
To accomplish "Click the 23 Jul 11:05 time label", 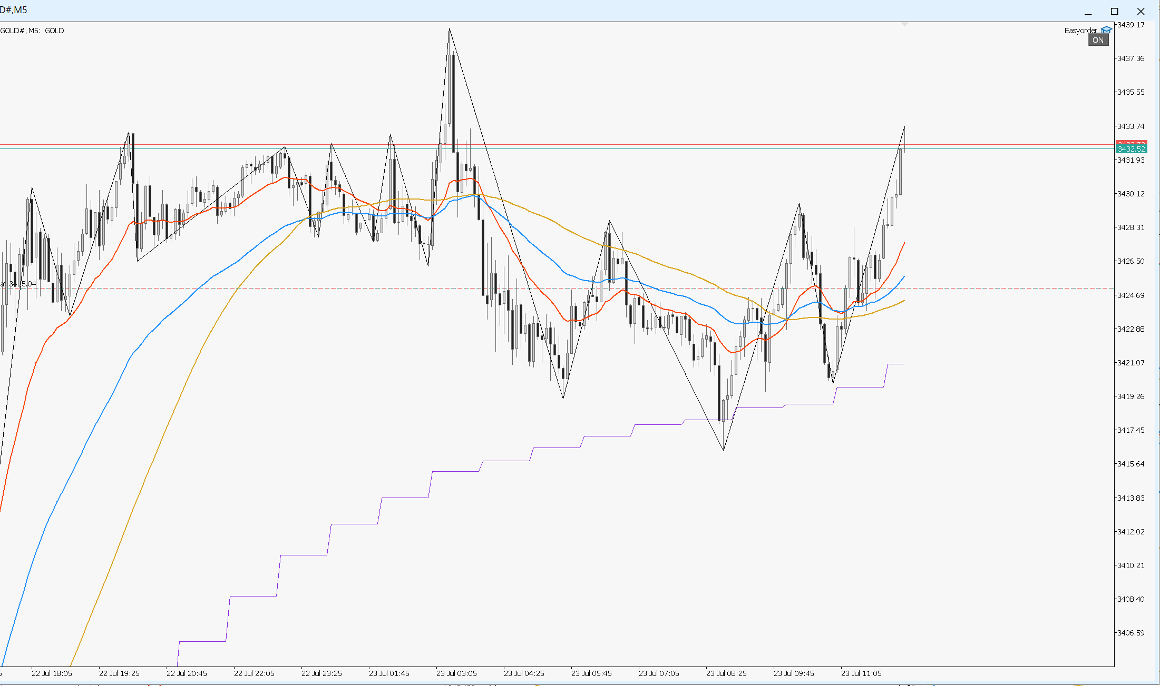I will (x=861, y=673).
